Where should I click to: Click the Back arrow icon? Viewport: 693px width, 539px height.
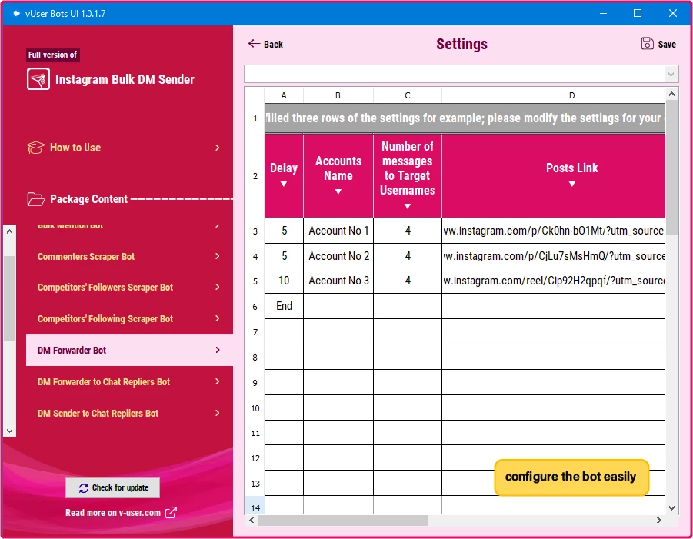(254, 43)
